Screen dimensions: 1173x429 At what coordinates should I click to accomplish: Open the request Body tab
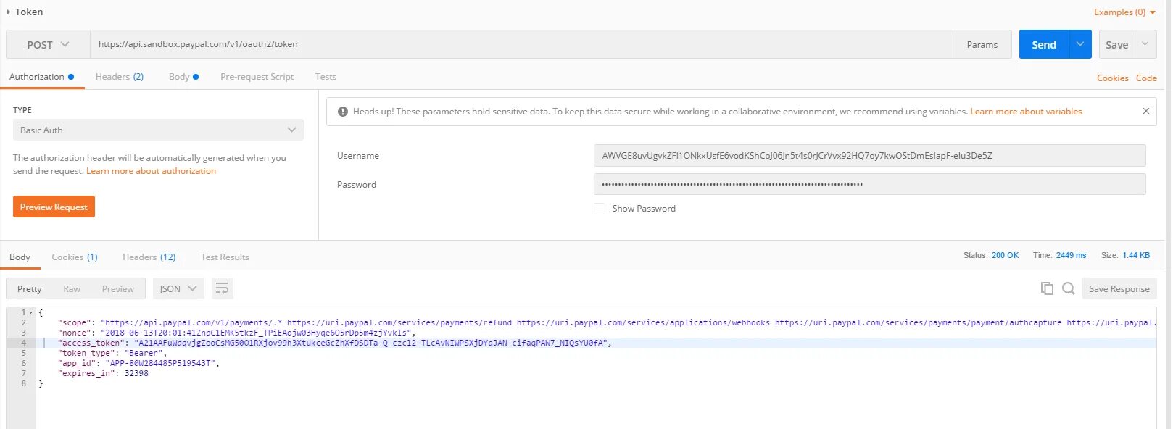click(183, 76)
